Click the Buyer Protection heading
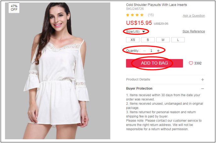216x143 pixels. click(x=139, y=88)
